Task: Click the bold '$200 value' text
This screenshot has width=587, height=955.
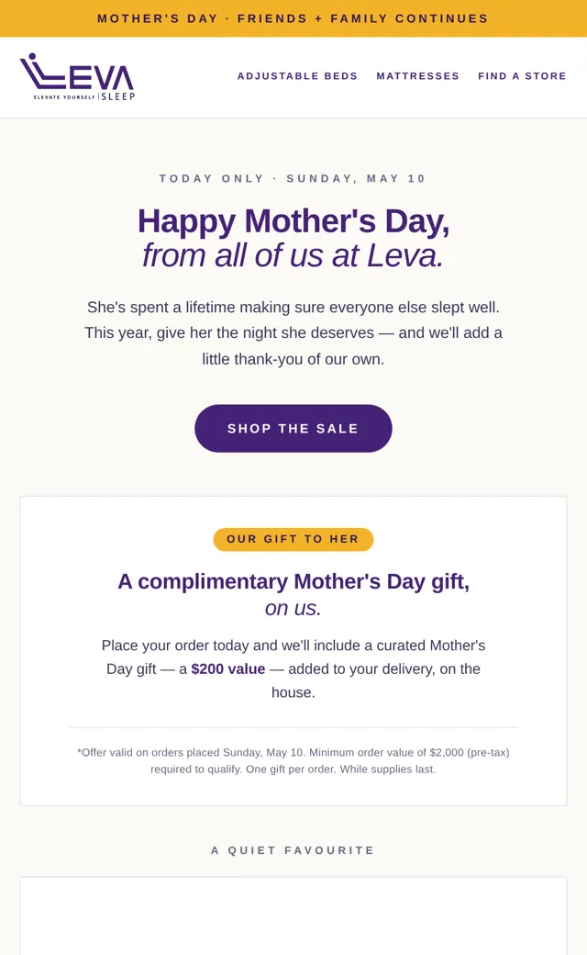Action: [x=228, y=668]
